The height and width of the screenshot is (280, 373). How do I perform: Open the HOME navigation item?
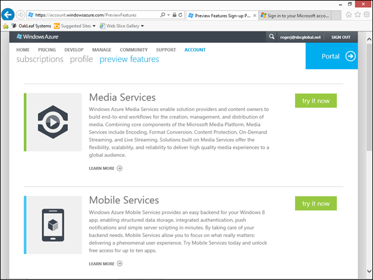[23, 50]
